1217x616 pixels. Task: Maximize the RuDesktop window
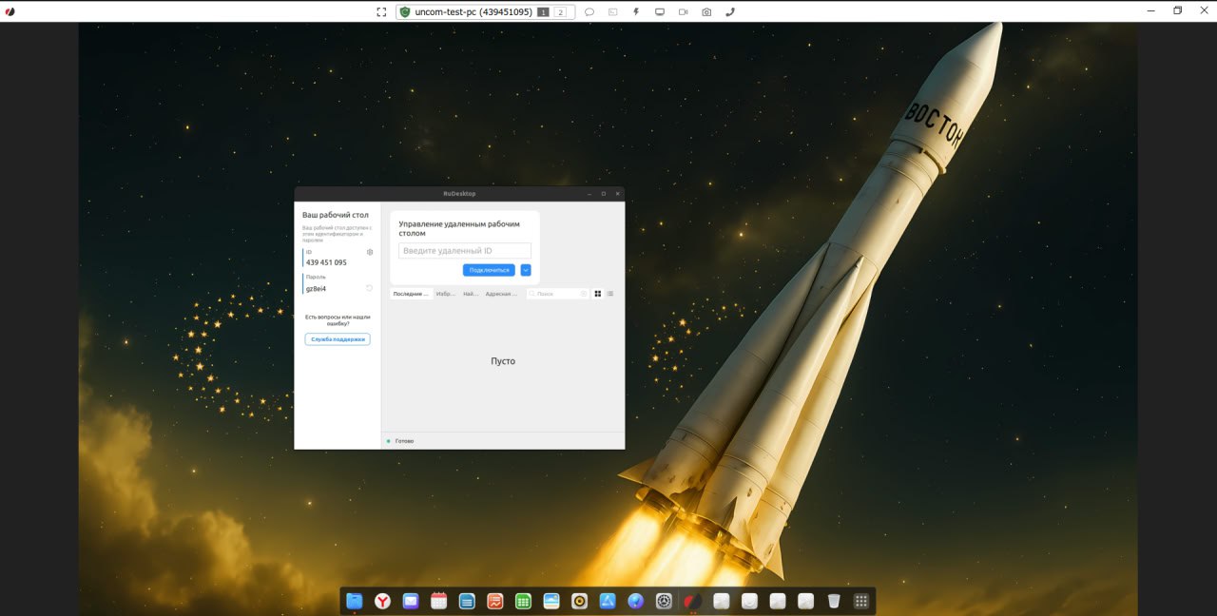[x=603, y=194]
